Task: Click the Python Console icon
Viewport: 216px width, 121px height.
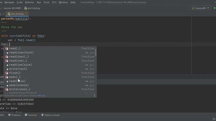Action: point(42,115)
